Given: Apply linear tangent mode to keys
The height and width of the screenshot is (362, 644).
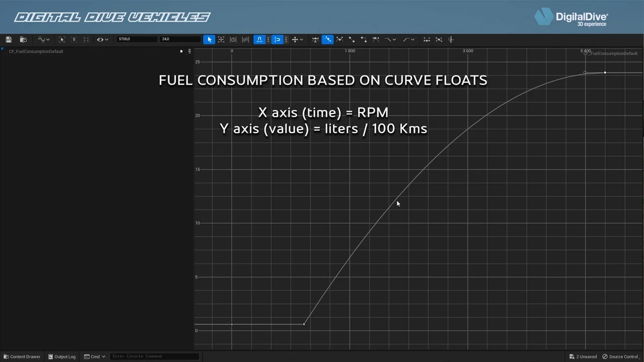Looking at the screenshot, I should 352,39.
